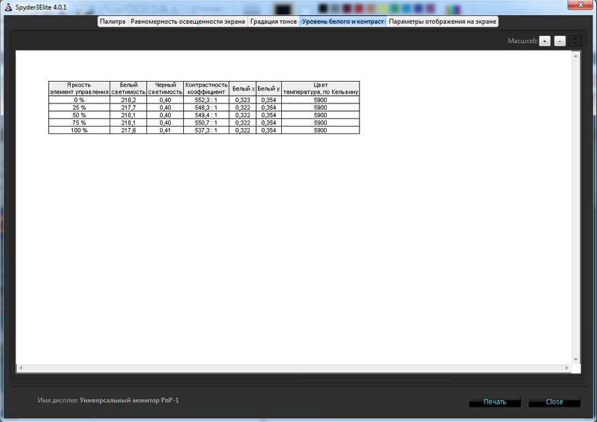Click display name Универсальный монитор PnP-1

point(129,400)
